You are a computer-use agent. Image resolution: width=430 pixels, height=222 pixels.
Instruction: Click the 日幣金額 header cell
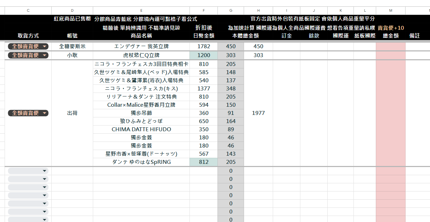tap(204, 36)
